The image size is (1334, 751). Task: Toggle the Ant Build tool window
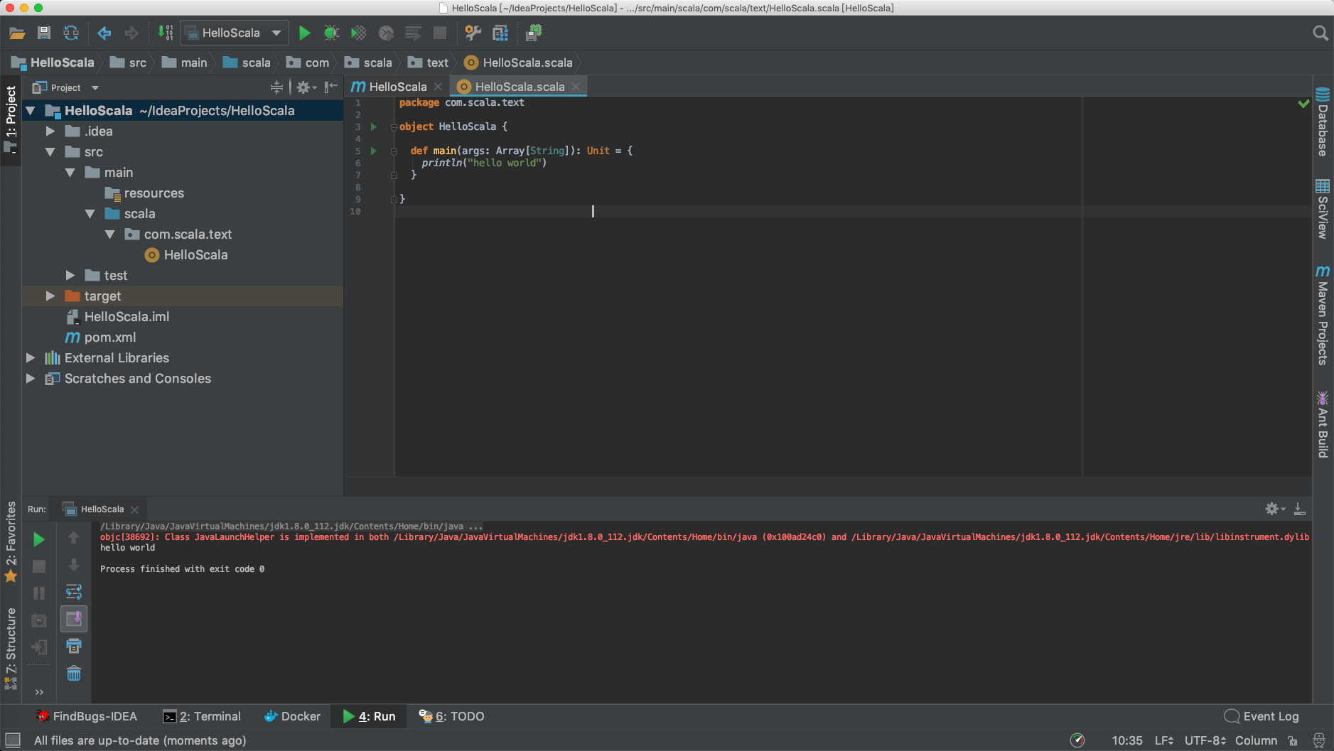pyautogui.click(x=1323, y=423)
